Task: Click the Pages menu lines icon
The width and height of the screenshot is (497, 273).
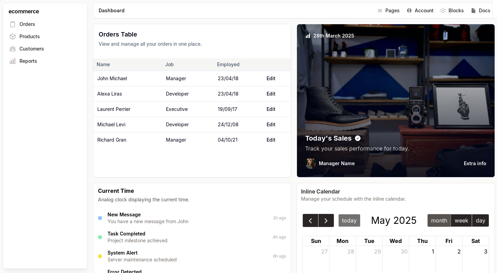Action: click(380, 11)
